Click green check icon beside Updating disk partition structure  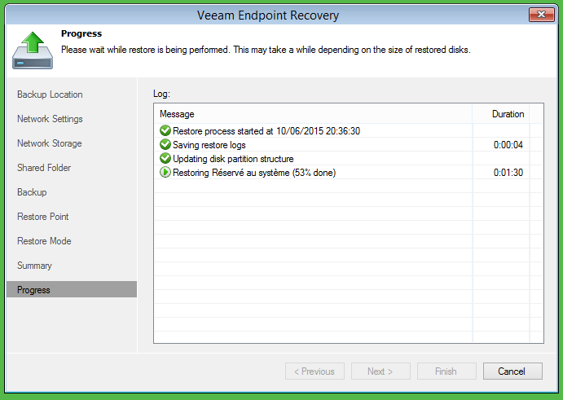point(165,158)
